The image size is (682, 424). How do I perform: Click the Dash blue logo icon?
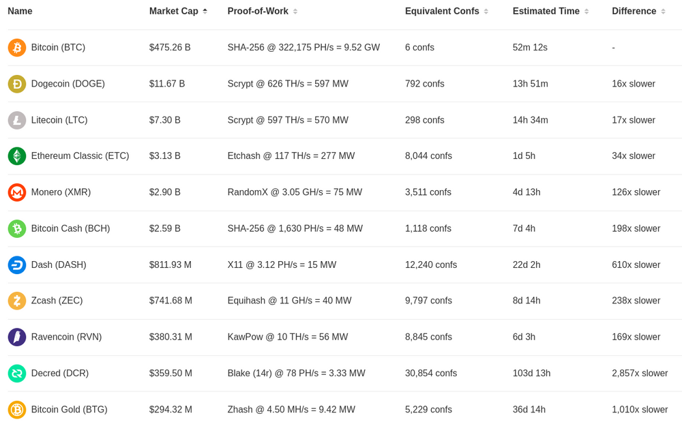pos(17,264)
